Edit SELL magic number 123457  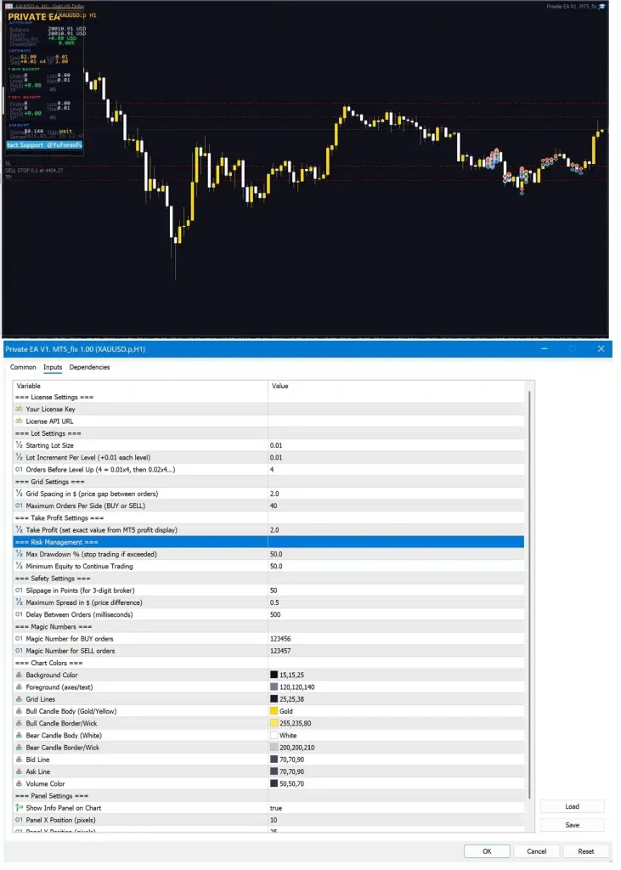pos(396,651)
